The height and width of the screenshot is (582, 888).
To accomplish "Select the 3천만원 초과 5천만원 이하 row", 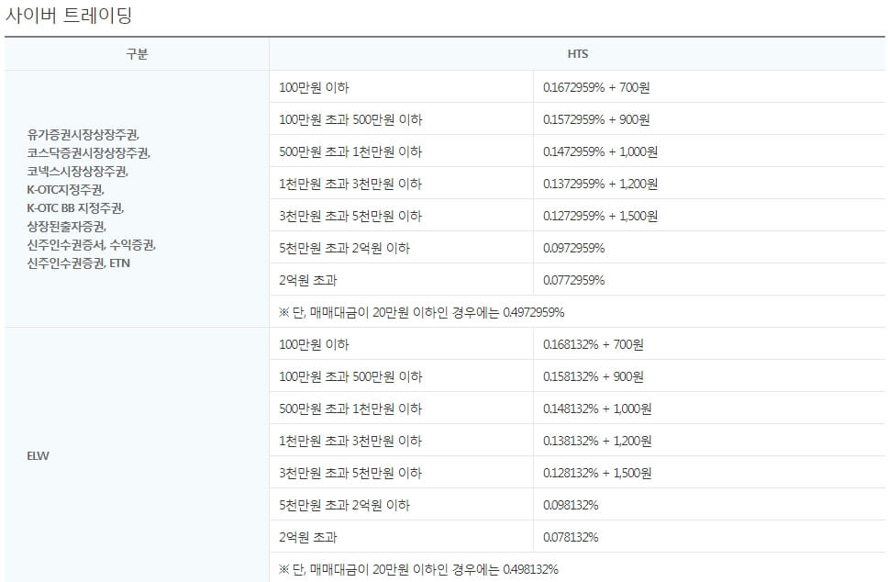I will pos(343,215).
